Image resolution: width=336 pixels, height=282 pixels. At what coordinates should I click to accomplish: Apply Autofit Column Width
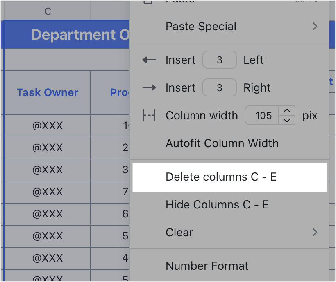222,143
